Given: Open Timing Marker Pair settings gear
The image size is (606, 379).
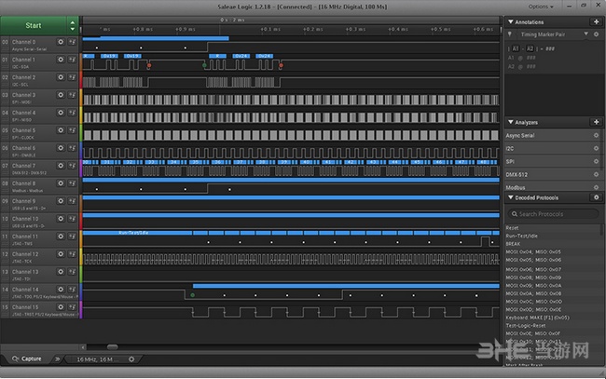Looking at the screenshot, I should point(595,34).
